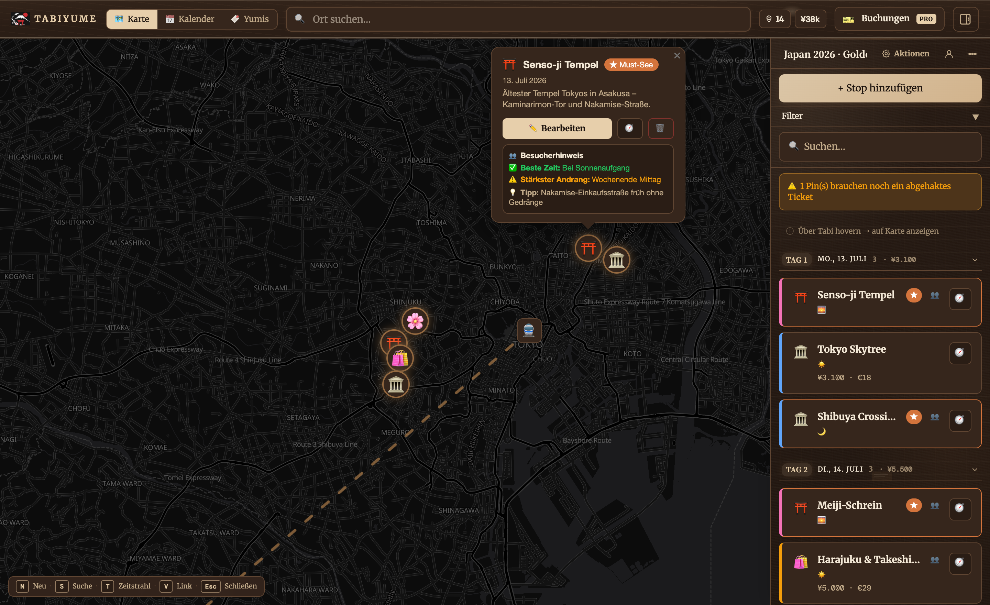Select the cherry blossom map pin

[x=415, y=321]
